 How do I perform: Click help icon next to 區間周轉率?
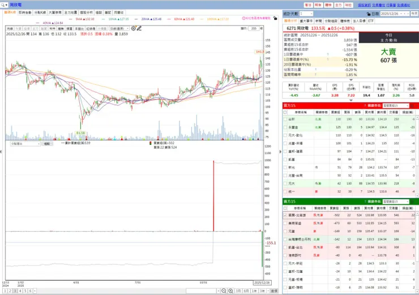click(x=315, y=75)
